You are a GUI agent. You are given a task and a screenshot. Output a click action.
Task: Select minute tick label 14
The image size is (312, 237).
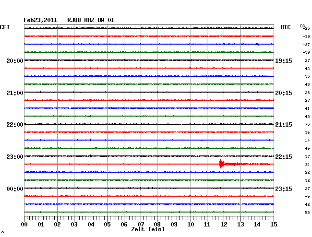point(257,224)
